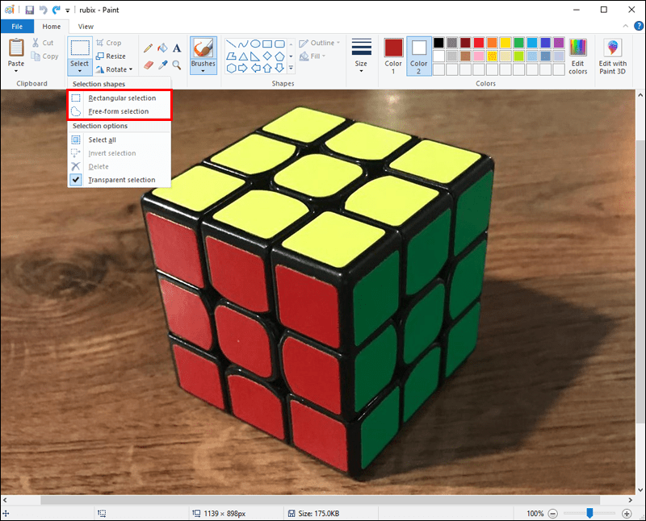Open the Resize dialog
This screenshot has width=646, height=521.
click(111, 56)
